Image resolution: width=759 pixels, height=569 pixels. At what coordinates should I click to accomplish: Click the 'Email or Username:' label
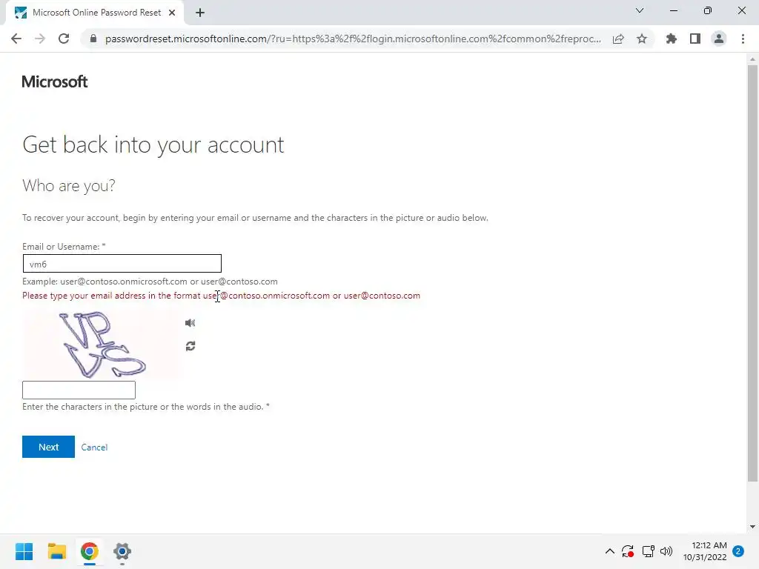[64, 247]
